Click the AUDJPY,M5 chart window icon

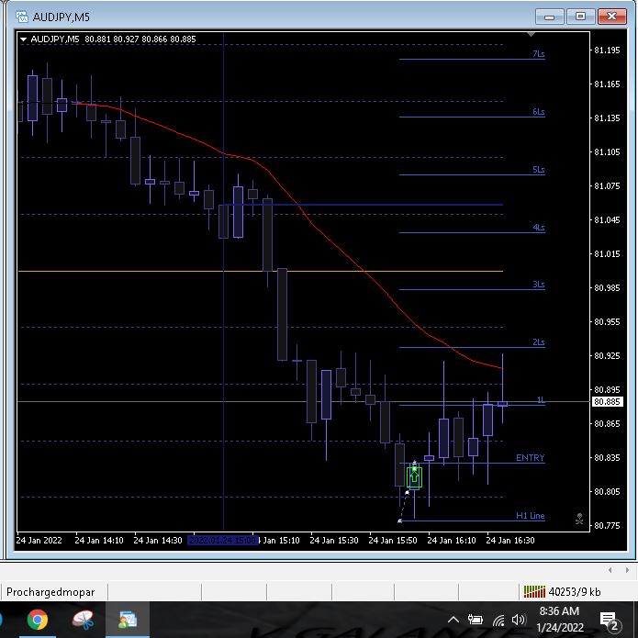(x=21, y=17)
